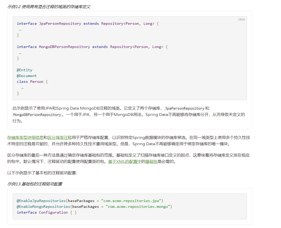Open the 区分域类注释 link

click(x=60, y=137)
